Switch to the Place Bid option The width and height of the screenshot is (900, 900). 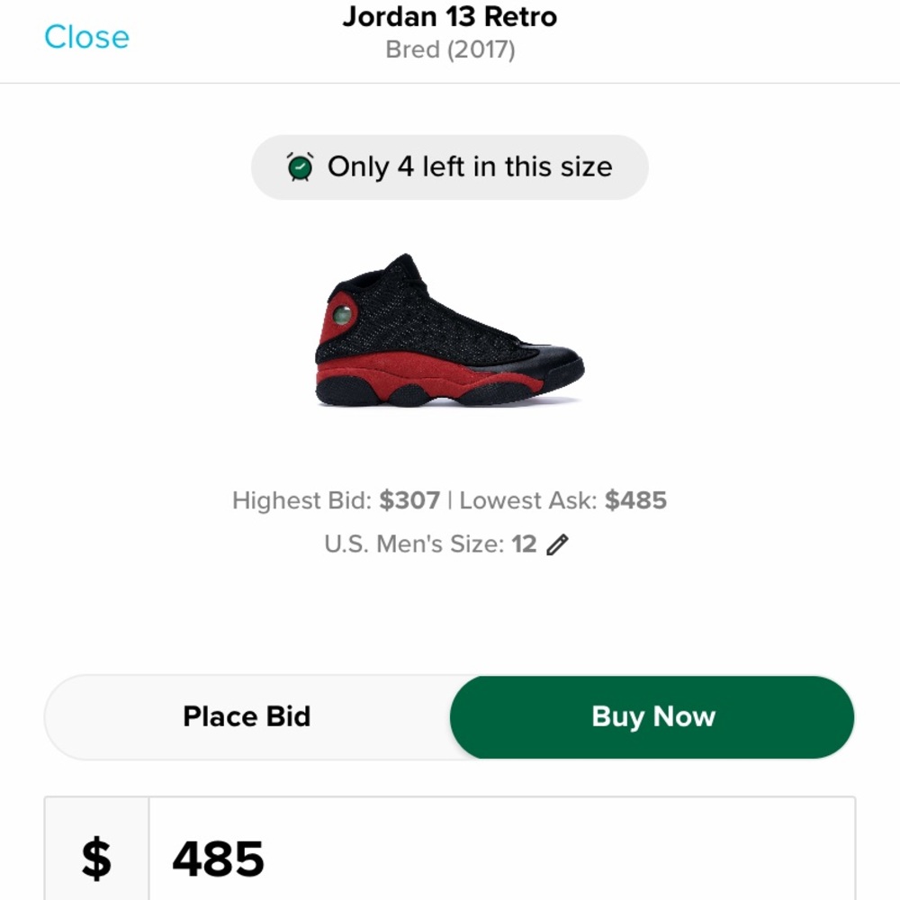click(247, 716)
